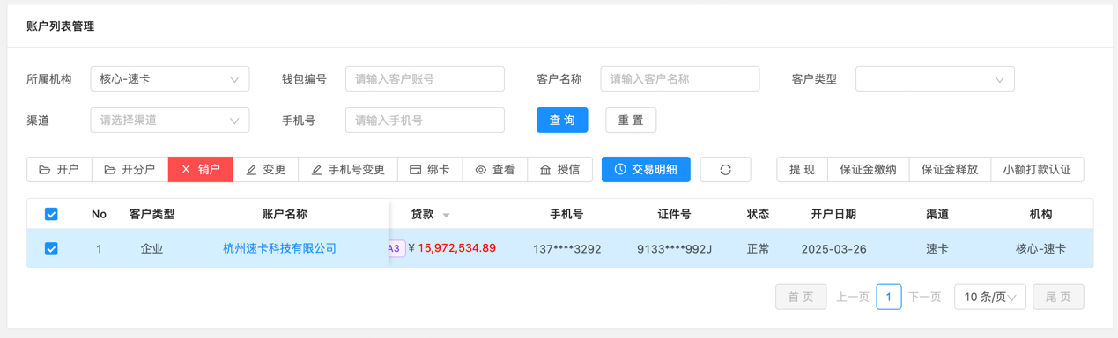
Task: Click the card icon on 绑卡 button
Action: click(x=416, y=170)
